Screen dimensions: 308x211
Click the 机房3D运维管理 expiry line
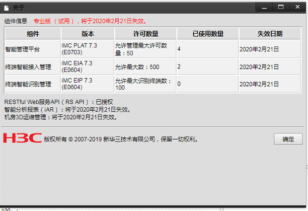pyautogui.click(x=60, y=117)
